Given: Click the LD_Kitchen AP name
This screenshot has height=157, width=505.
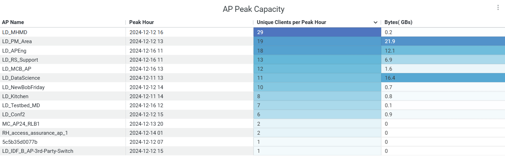Looking at the screenshot, I should tap(15, 96).
